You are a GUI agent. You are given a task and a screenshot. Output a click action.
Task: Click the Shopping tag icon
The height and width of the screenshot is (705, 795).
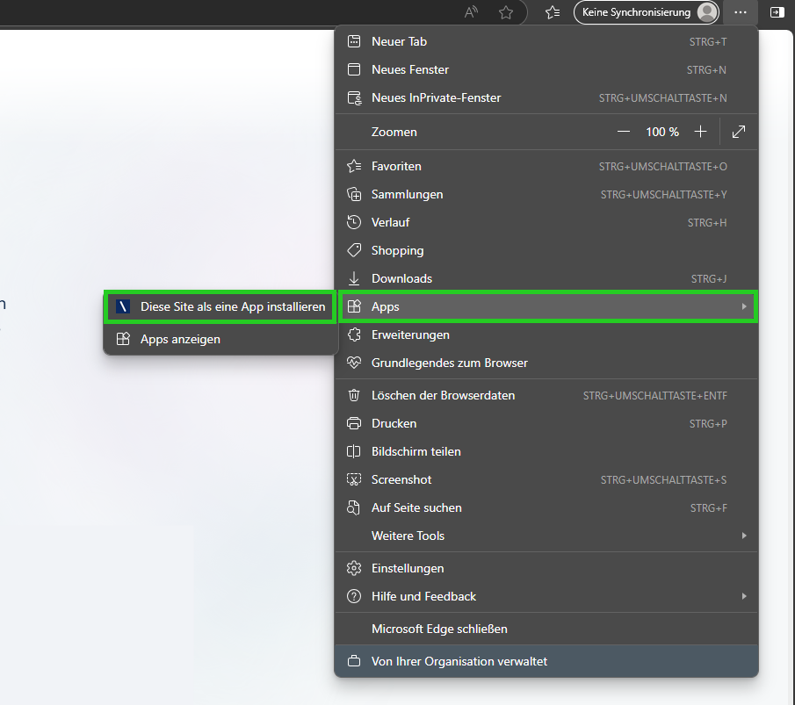[354, 250]
